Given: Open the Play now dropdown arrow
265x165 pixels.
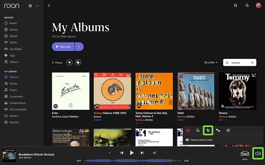Looking at the screenshot, I should point(79,47).
